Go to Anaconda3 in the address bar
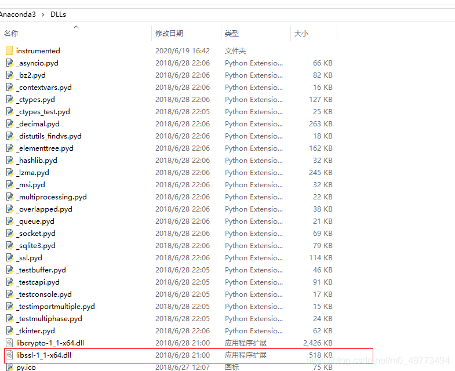 point(18,14)
